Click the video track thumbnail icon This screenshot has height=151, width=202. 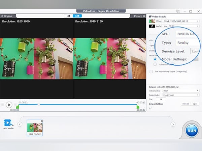coord(152,21)
